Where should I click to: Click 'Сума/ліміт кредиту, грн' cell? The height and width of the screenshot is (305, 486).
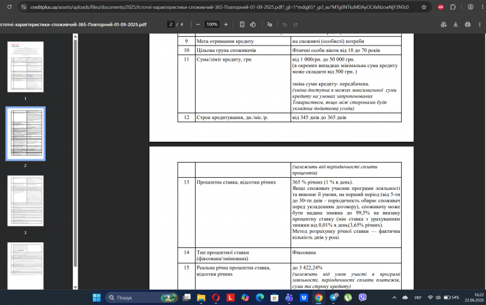[243, 84]
